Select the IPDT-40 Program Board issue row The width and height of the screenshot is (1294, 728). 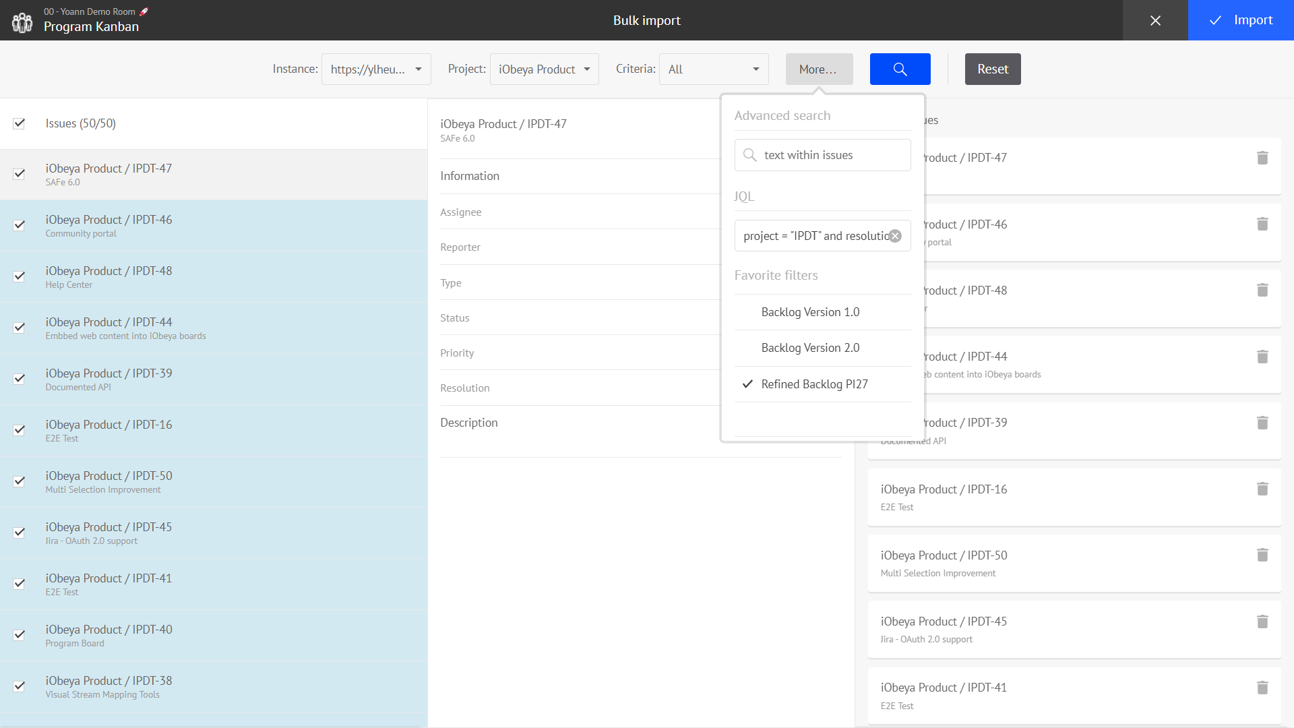(214, 636)
